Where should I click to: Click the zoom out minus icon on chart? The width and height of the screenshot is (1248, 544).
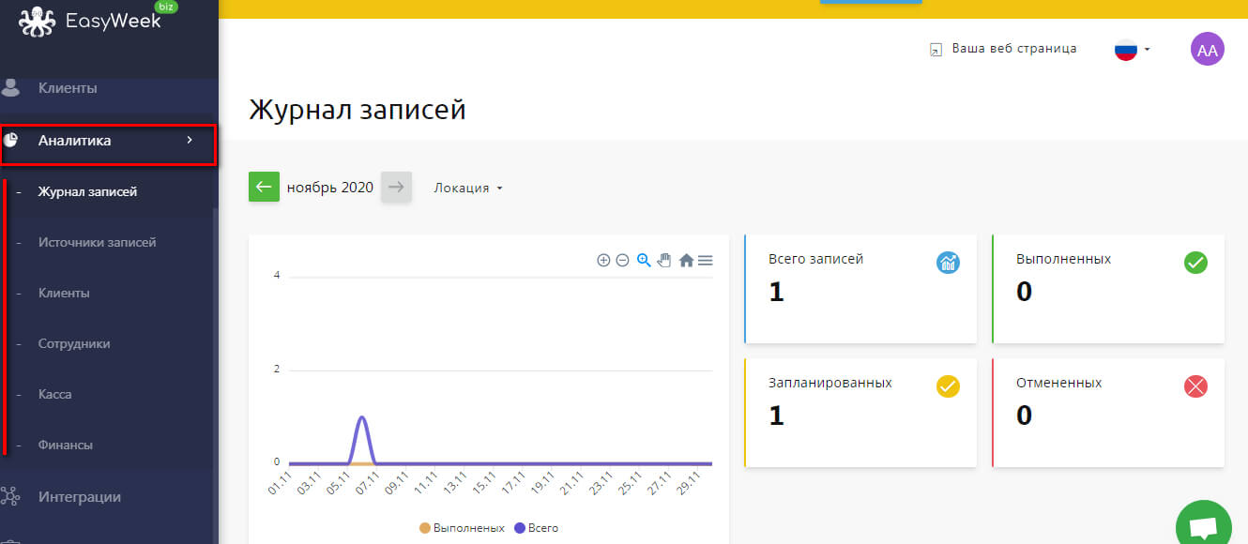[622, 261]
